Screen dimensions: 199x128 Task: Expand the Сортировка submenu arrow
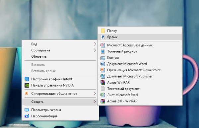[95, 50]
